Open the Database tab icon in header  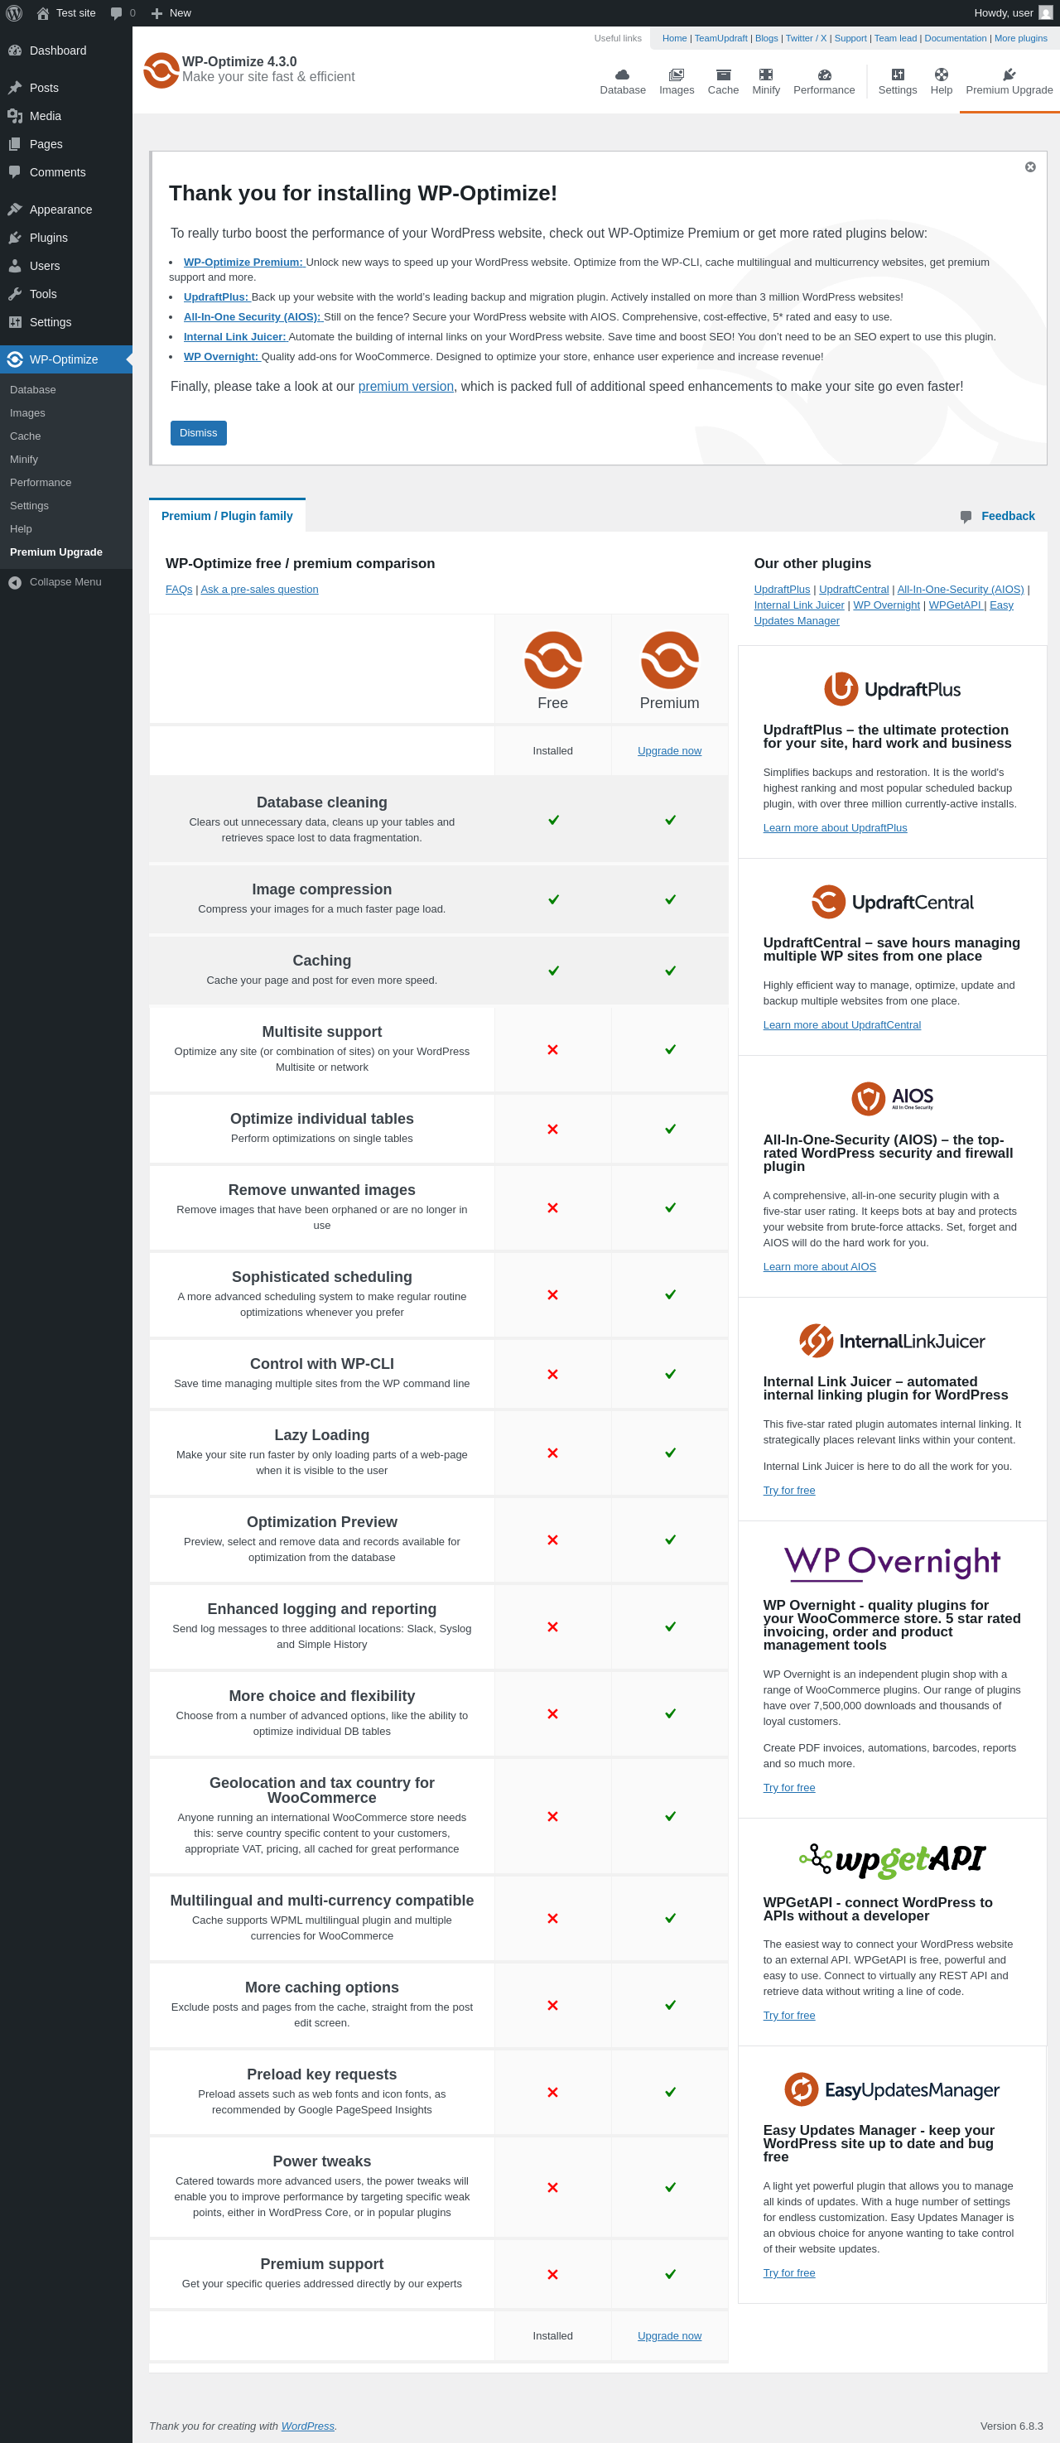coord(622,75)
